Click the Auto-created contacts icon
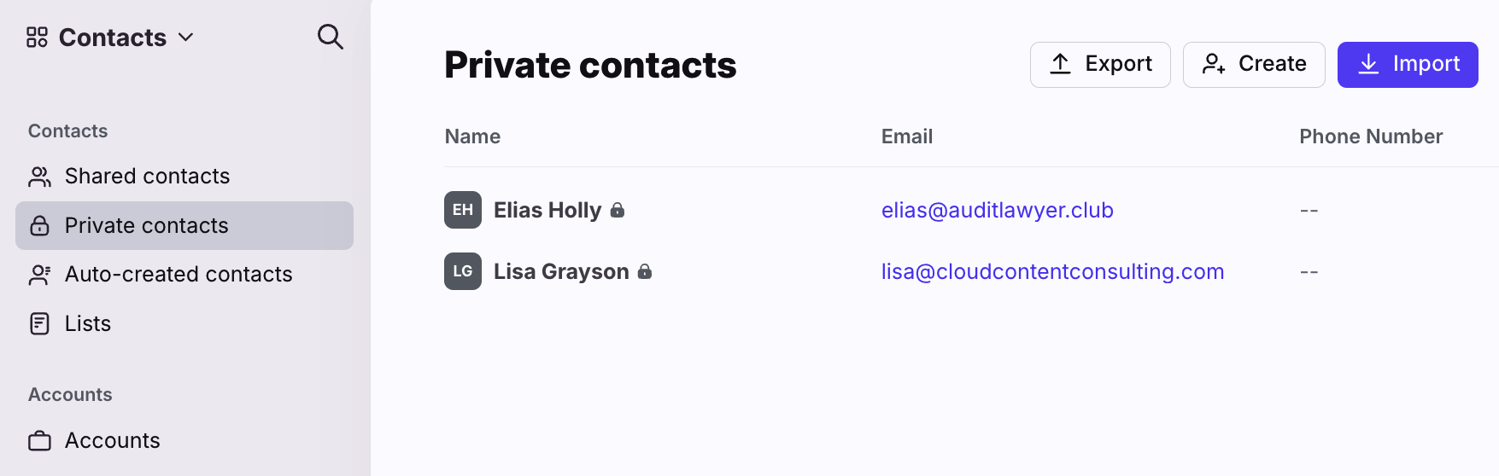 click(39, 275)
